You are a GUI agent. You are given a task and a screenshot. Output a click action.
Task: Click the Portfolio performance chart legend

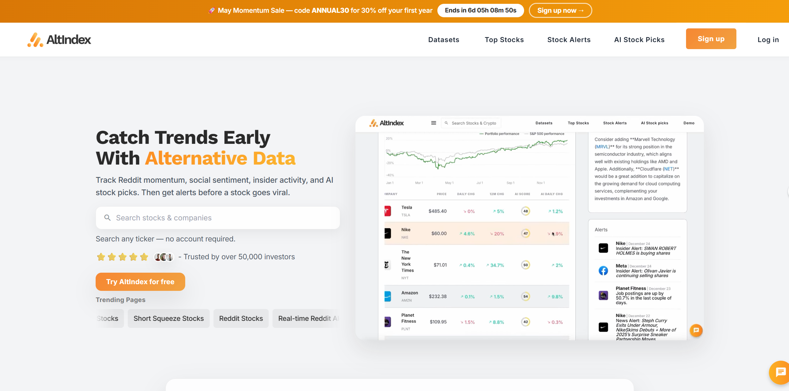coord(499,134)
